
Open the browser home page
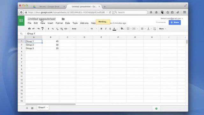157,12
